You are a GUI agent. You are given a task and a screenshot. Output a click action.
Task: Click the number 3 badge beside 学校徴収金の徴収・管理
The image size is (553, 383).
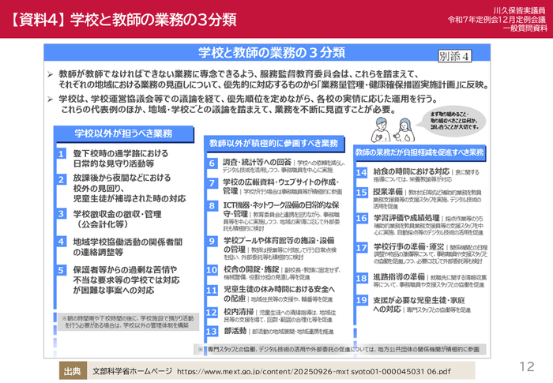coord(62,213)
